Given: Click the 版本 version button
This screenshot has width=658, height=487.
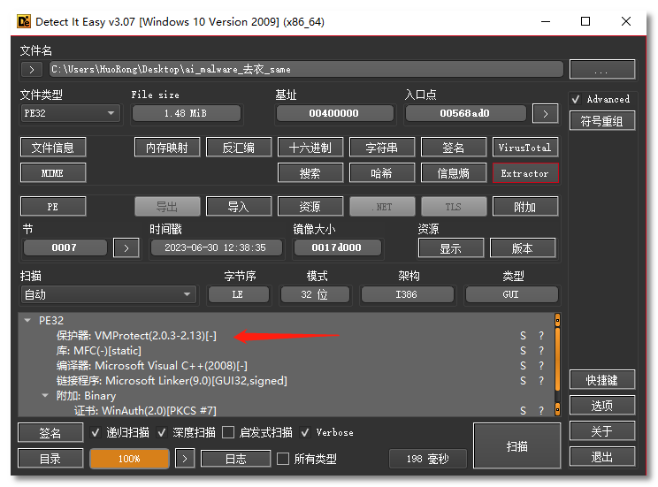Looking at the screenshot, I should point(523,248).
